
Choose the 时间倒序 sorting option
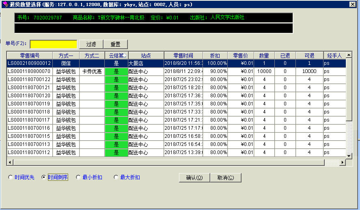click(x=44, y=178)
